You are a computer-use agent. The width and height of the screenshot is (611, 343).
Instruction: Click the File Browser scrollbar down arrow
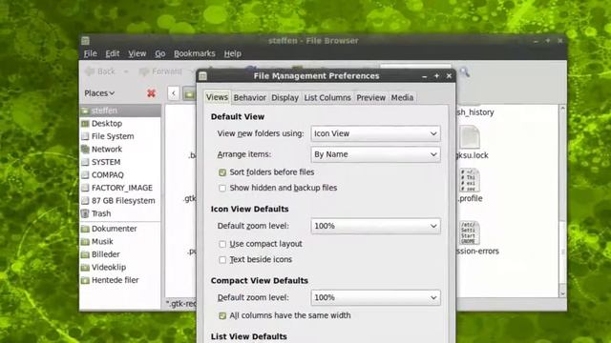(562, 293)
